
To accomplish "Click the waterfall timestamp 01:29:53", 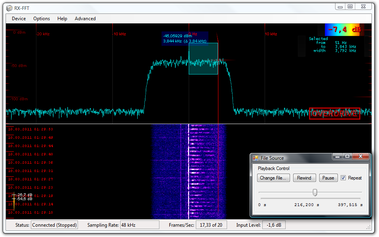I will pyautogui.click(x=30, y=129).
